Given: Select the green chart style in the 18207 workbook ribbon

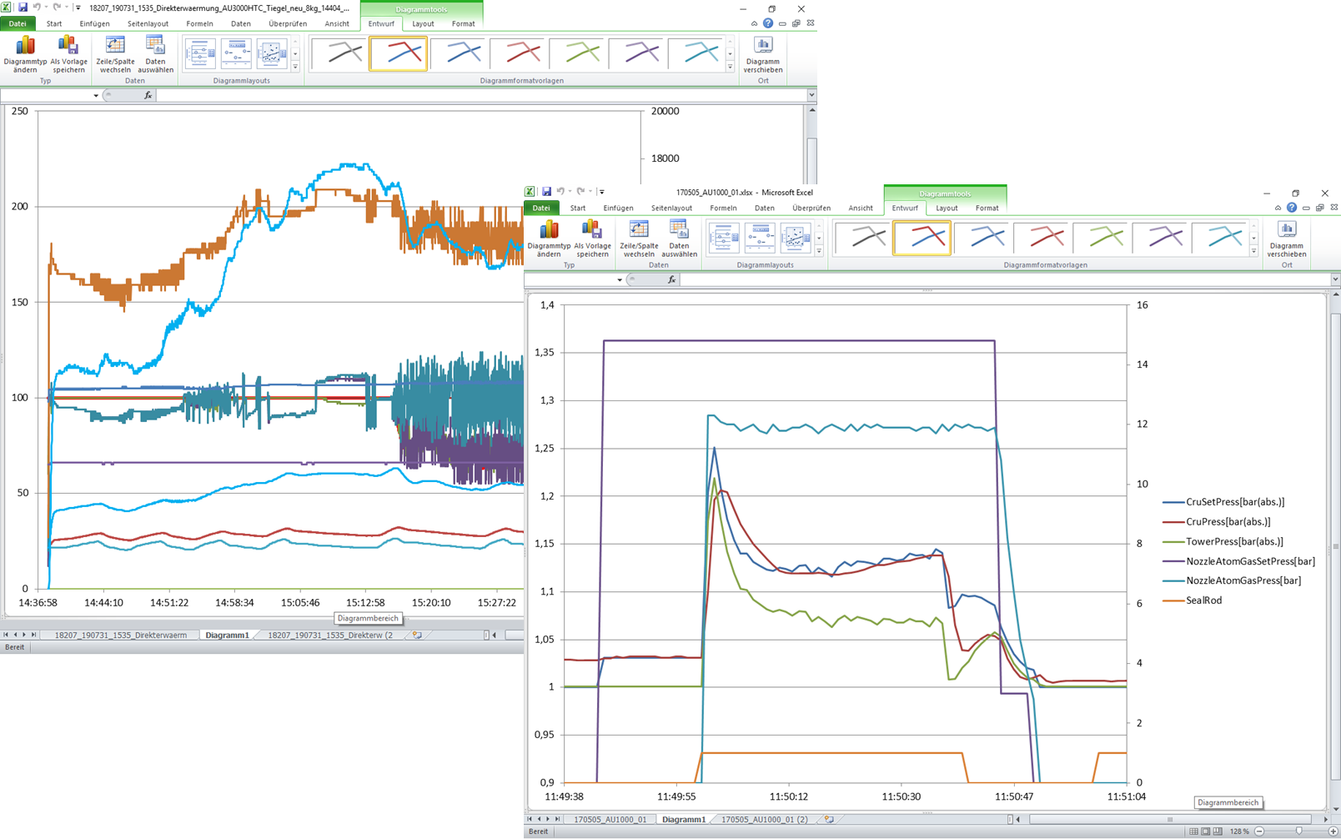Looking at the screenshot, I should coord(581,53).
